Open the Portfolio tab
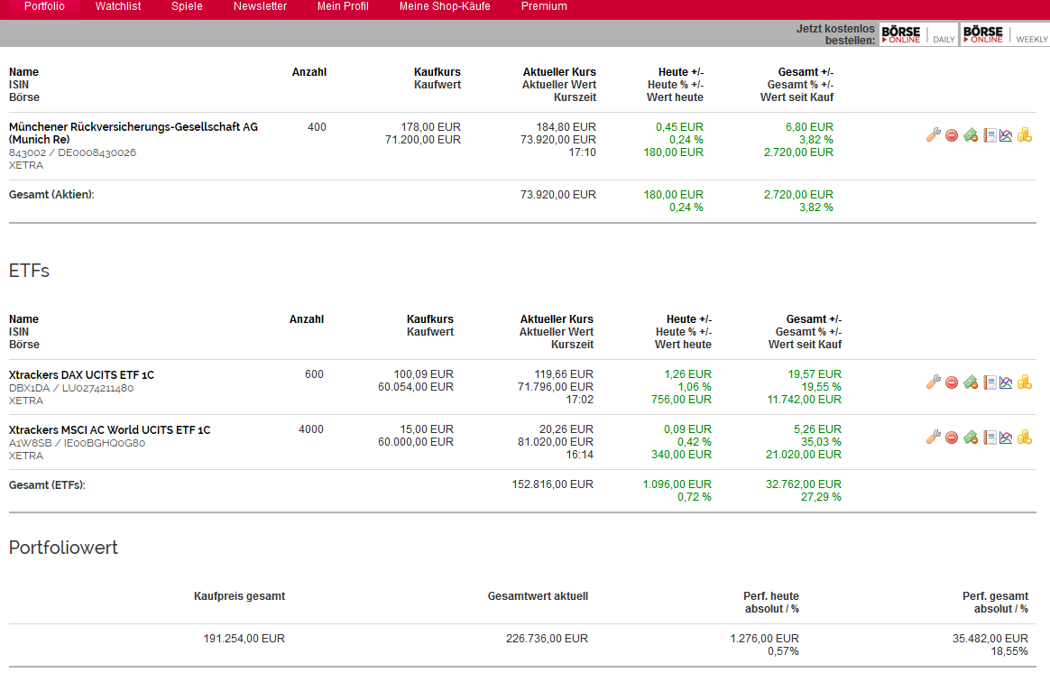 point(44,6)
